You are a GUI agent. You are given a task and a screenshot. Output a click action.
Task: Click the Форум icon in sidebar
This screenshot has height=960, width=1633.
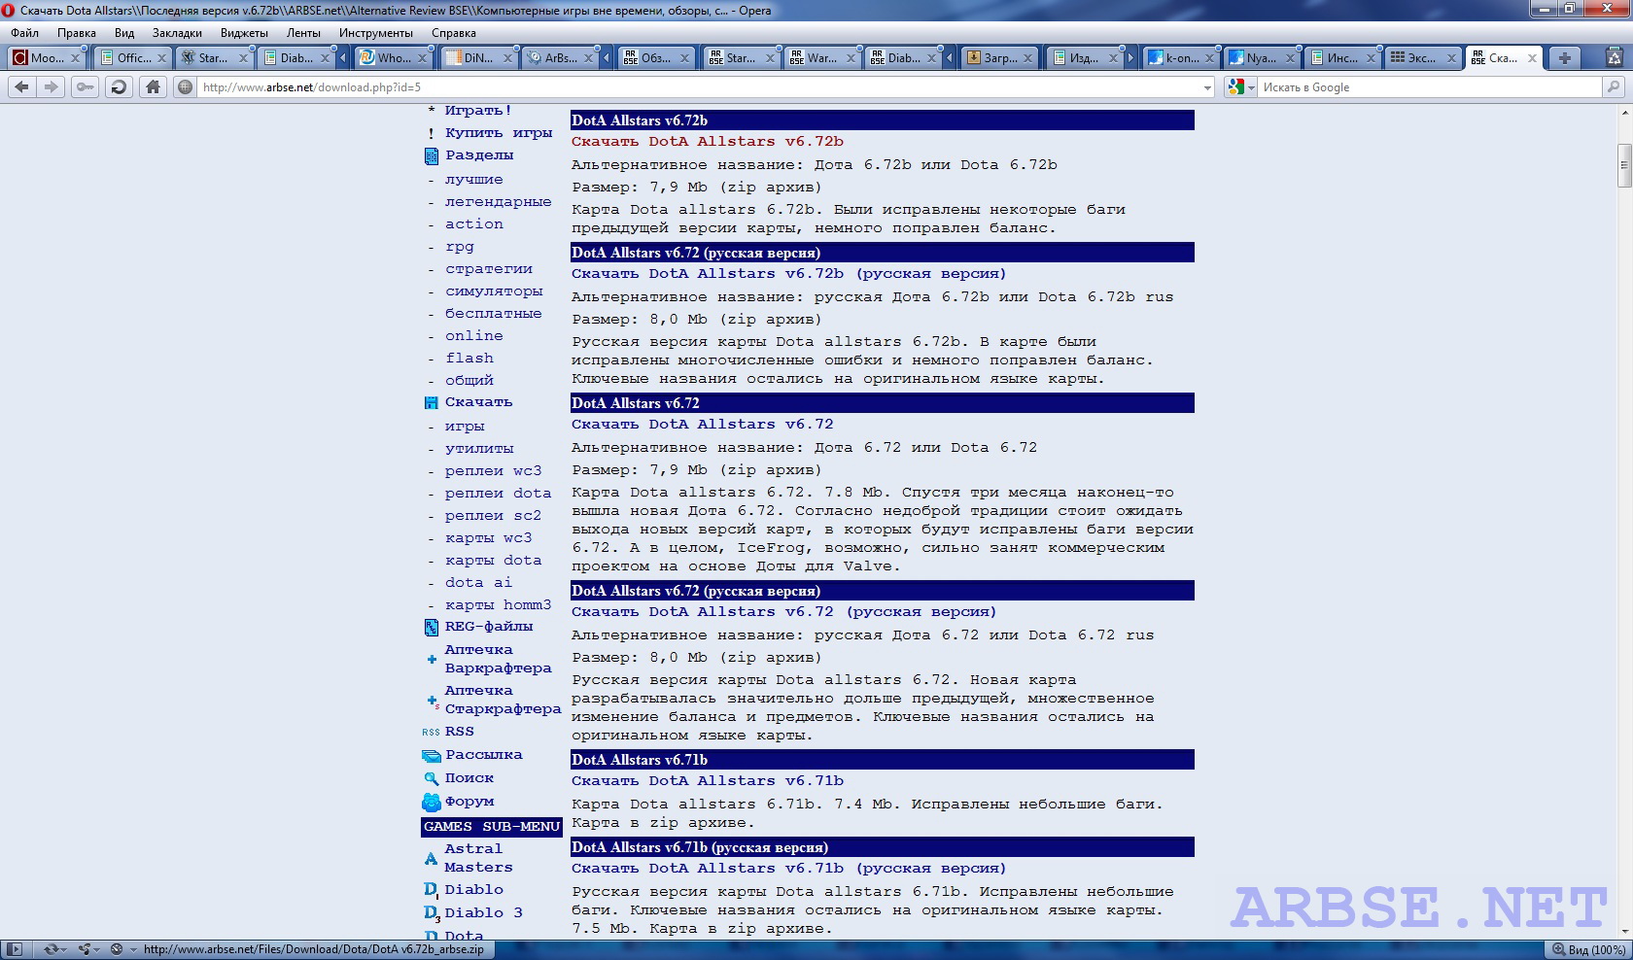(x=432, y=802)
